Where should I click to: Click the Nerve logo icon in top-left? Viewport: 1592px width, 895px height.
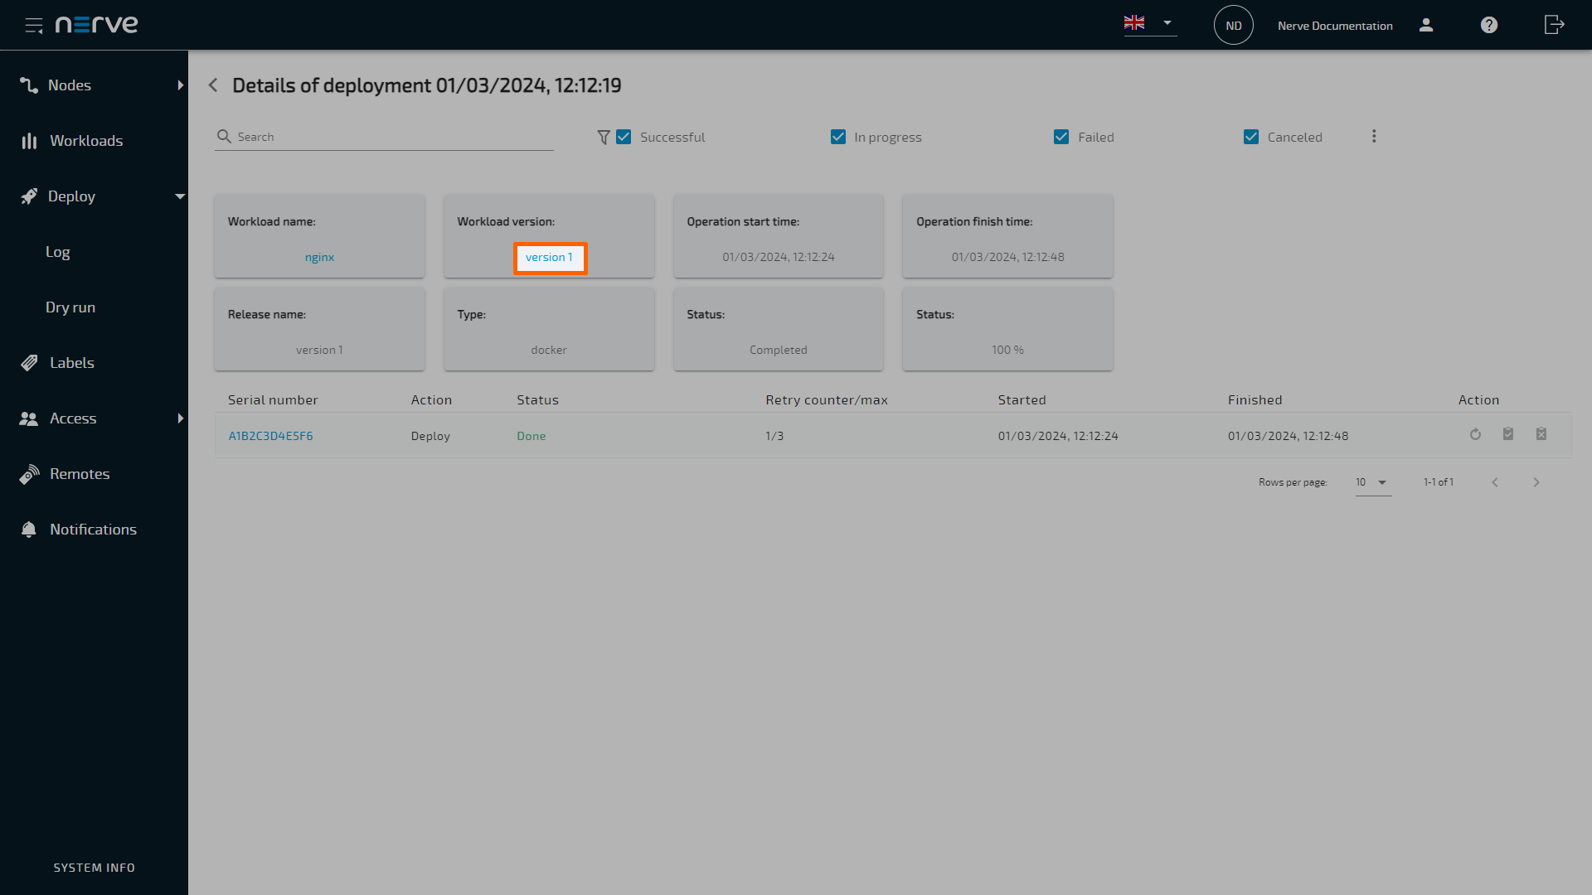[x=96, y=24]
